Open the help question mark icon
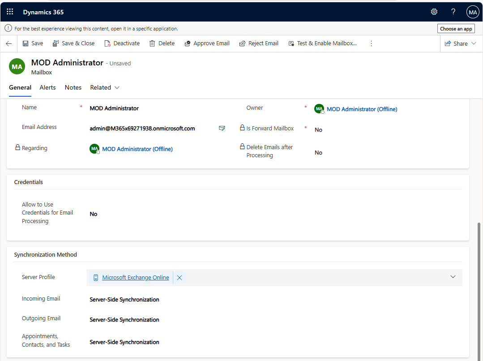 pyautogui.click(x=453, y=12)
